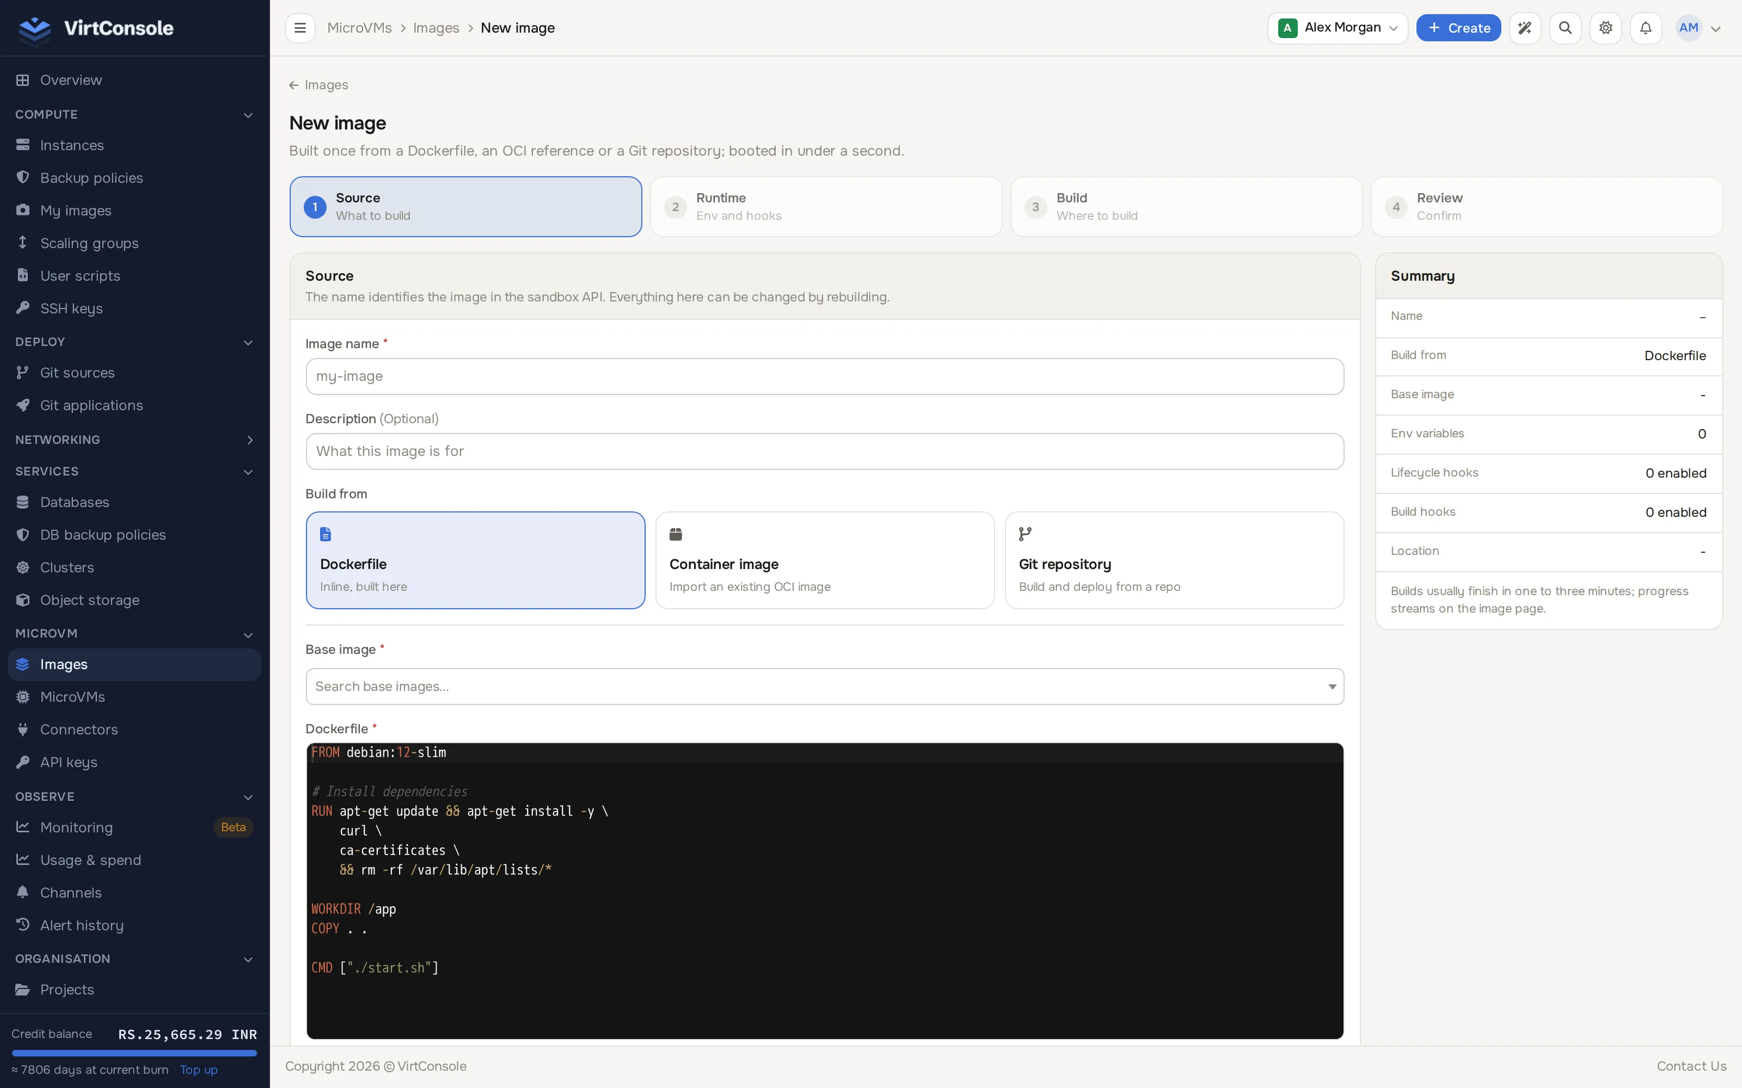Collapse the OBSERVE section
Viewport: 1742px width, 1088px height.
(134, 796)
